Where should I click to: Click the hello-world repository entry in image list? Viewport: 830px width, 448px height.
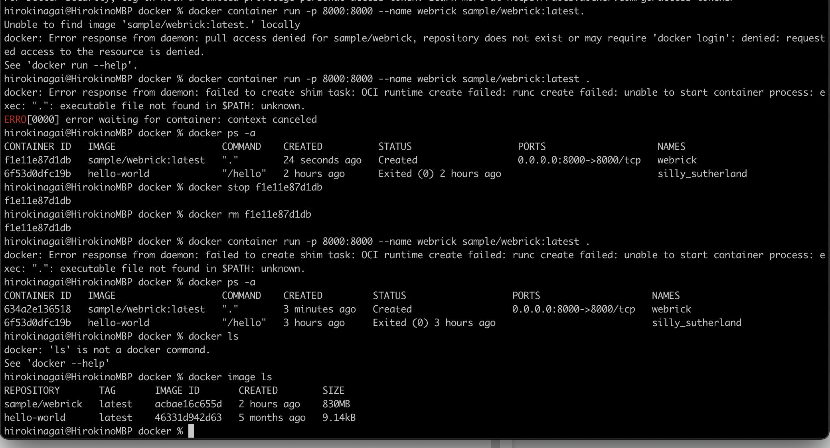tap(35, 418)
